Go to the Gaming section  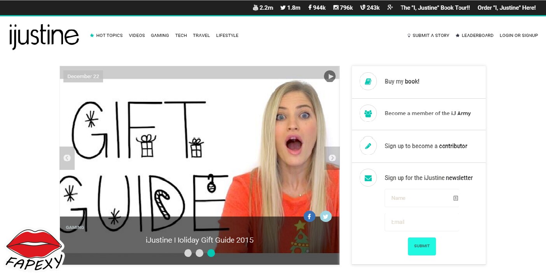coord(160,35)
